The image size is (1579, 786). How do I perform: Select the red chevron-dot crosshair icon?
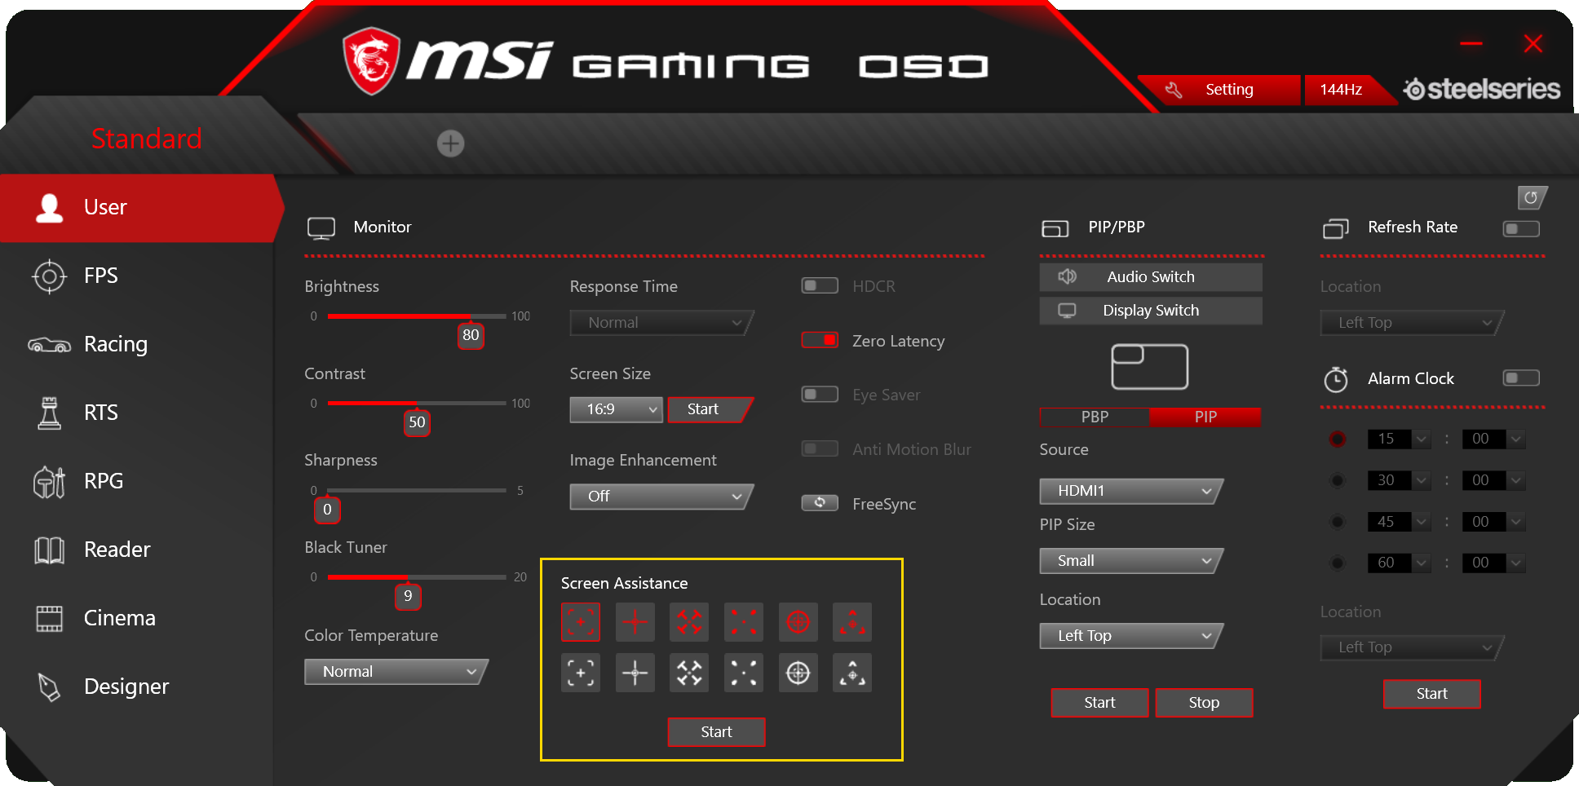click(852, 622)
